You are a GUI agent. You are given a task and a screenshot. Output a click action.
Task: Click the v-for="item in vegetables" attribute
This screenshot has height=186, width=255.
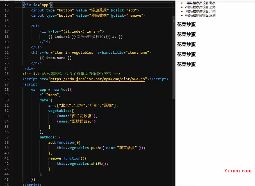coord(67,53)
